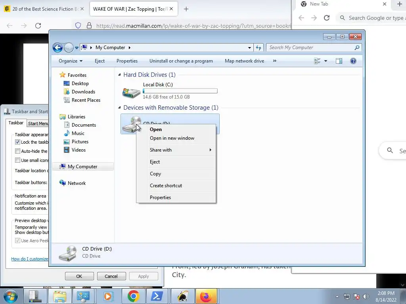This screenshot has height=304, width=406.
Task: Open Desktop in the navigation pane
Action: pyautogui.click(x=80, y=83)
